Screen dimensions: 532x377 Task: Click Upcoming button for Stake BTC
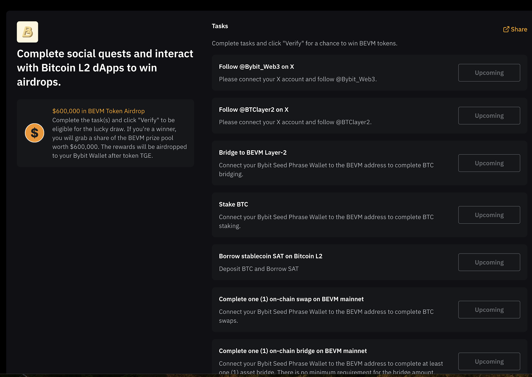click(x=489, y=215)
